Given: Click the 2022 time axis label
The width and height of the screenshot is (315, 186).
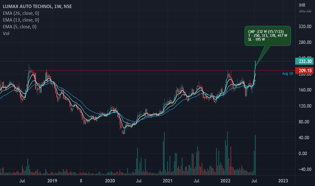Looking at the screenshot, I should (x=225, y=181).
